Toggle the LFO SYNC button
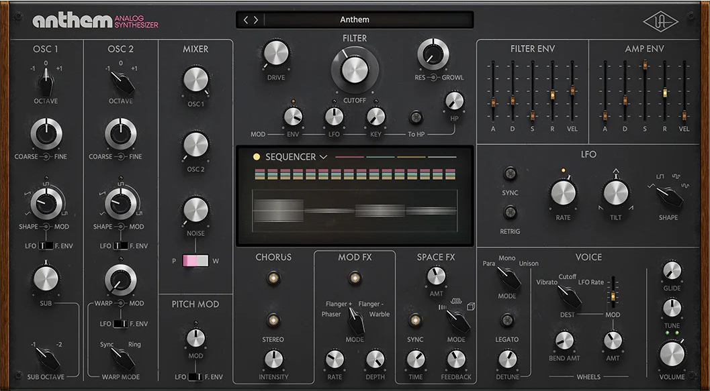The width and height of the screenshot is (710, 391). tap(511, 174)
